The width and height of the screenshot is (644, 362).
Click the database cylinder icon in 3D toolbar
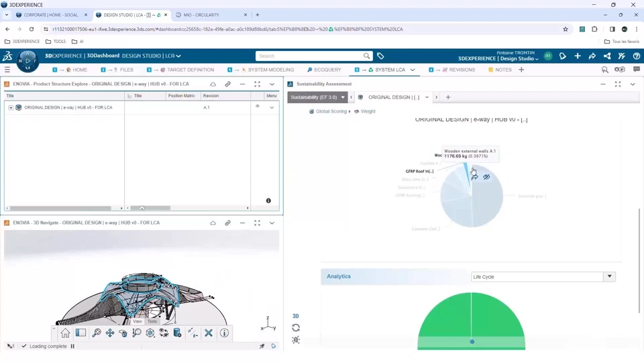pos(177,333)
